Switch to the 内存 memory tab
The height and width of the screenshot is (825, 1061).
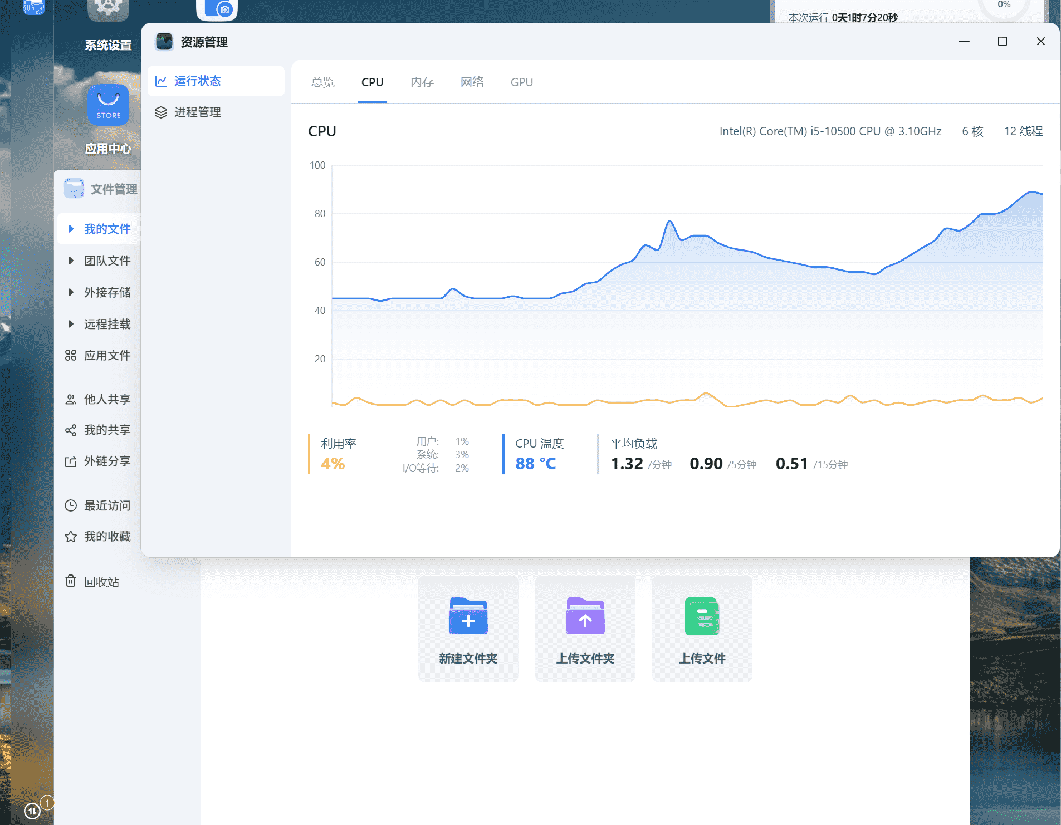422,82
